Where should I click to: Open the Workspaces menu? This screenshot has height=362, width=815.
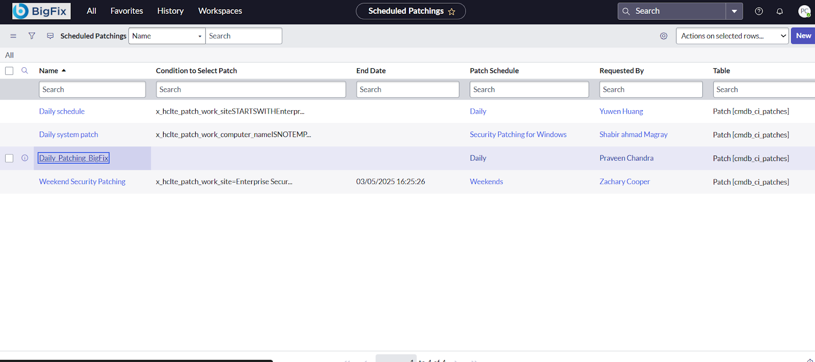pyautogui.click(x=220, y=11)
